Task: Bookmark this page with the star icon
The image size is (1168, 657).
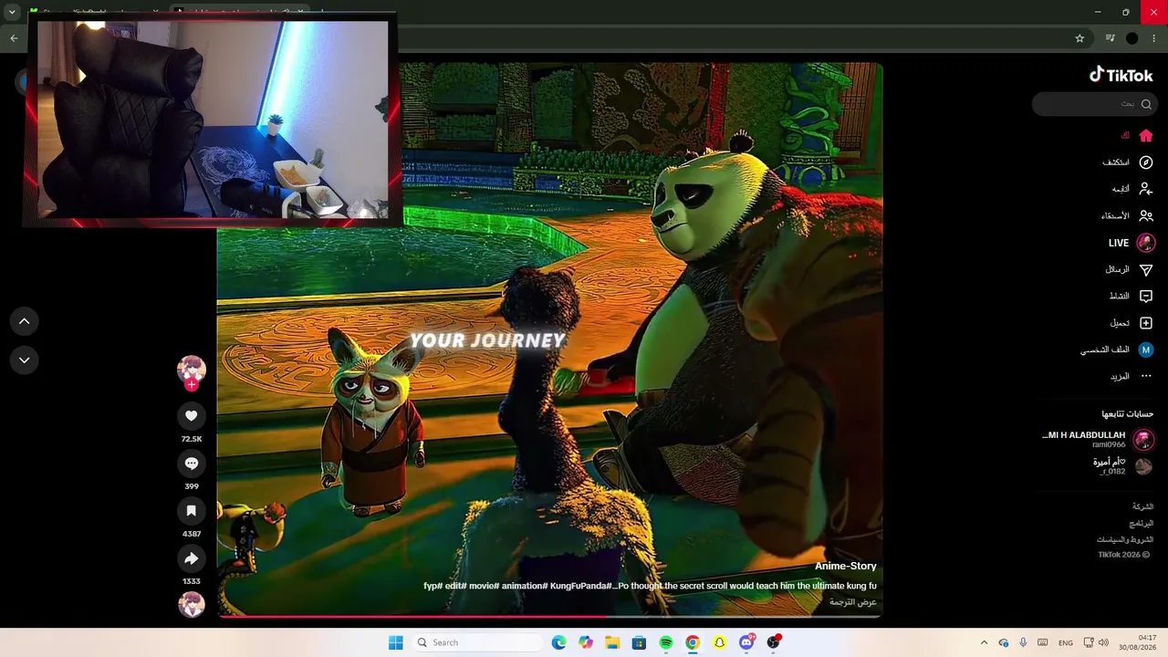Action: tap(1079, 38)
